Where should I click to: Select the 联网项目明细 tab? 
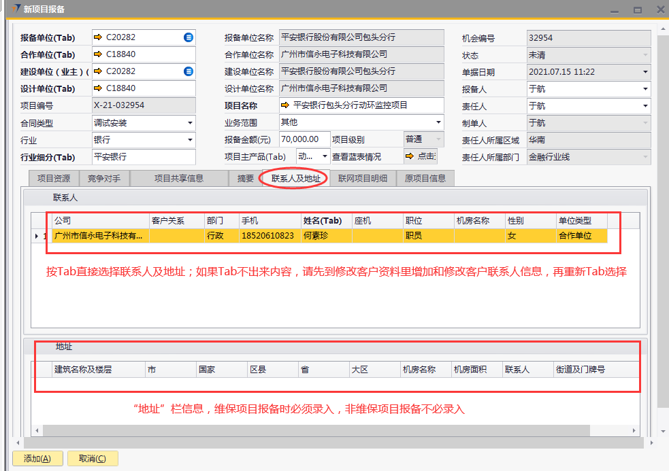pos(363,179)
